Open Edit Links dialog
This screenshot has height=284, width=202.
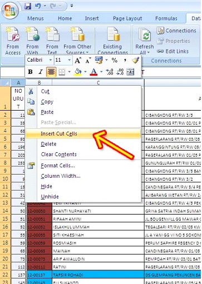(x=173, y=51)
